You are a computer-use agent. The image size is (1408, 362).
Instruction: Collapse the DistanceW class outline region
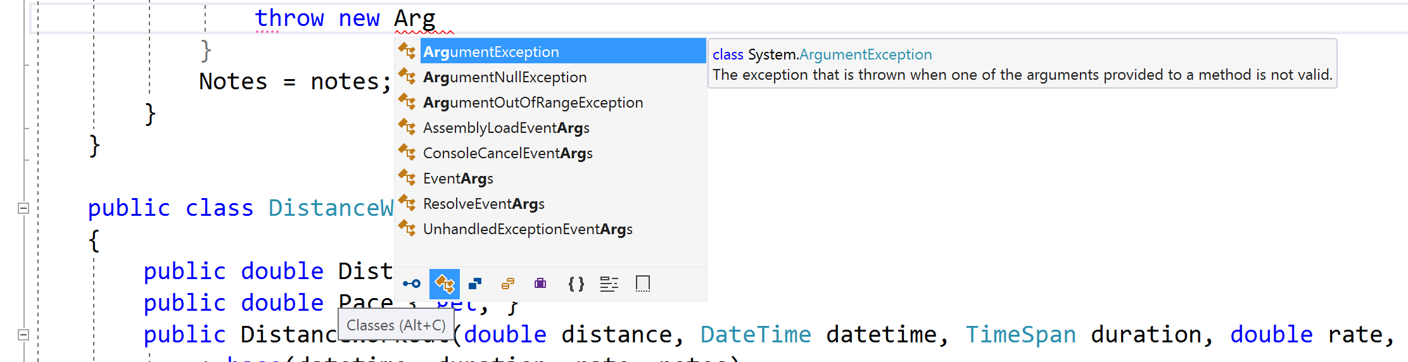tap(23, 208)
